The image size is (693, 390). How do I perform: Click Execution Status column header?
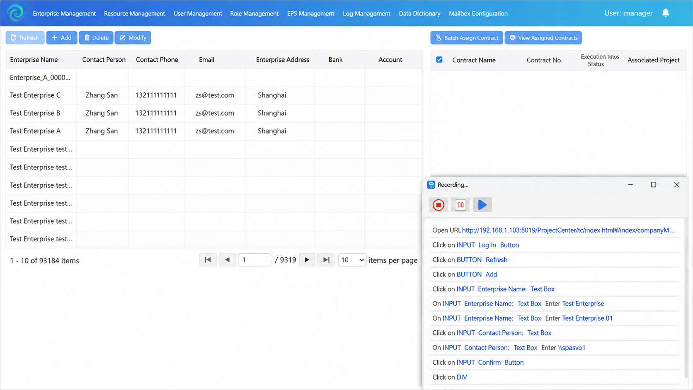600,60
